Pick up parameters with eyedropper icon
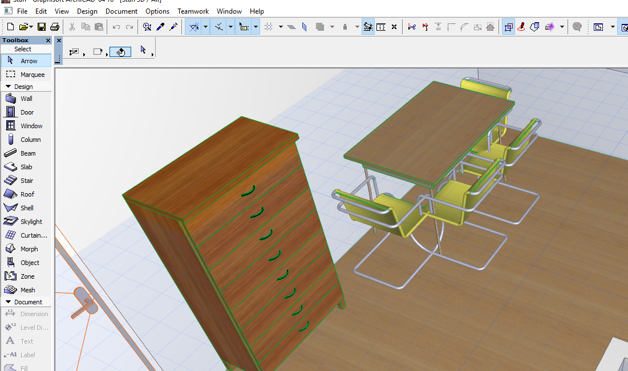Image resolution: width=628 pixels, height=371 pixels. click(160, 27)
